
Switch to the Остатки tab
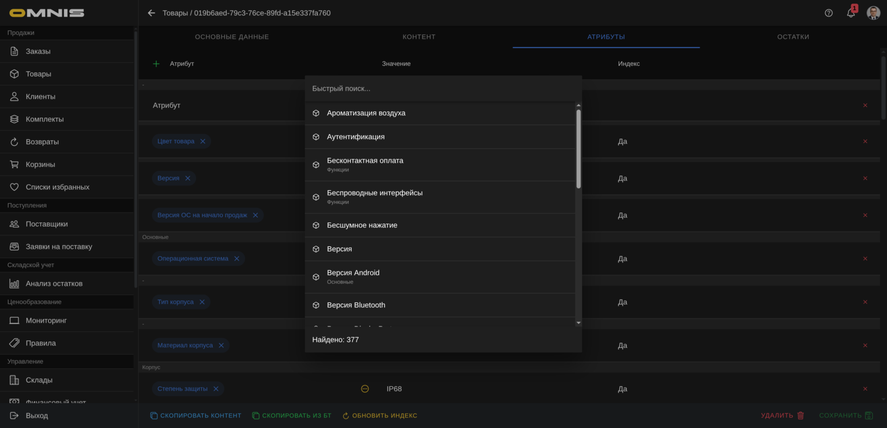(x=793, y=37)
